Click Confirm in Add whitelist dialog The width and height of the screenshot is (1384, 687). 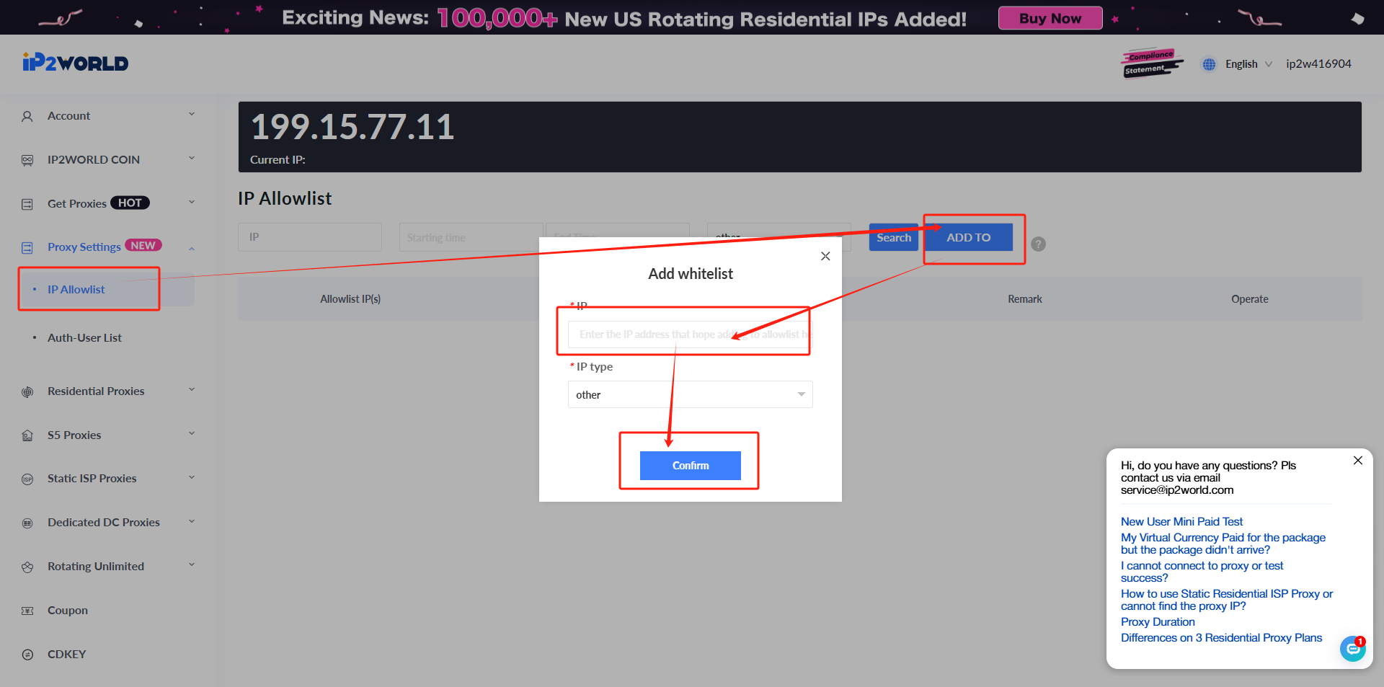[x=691, y=466]
